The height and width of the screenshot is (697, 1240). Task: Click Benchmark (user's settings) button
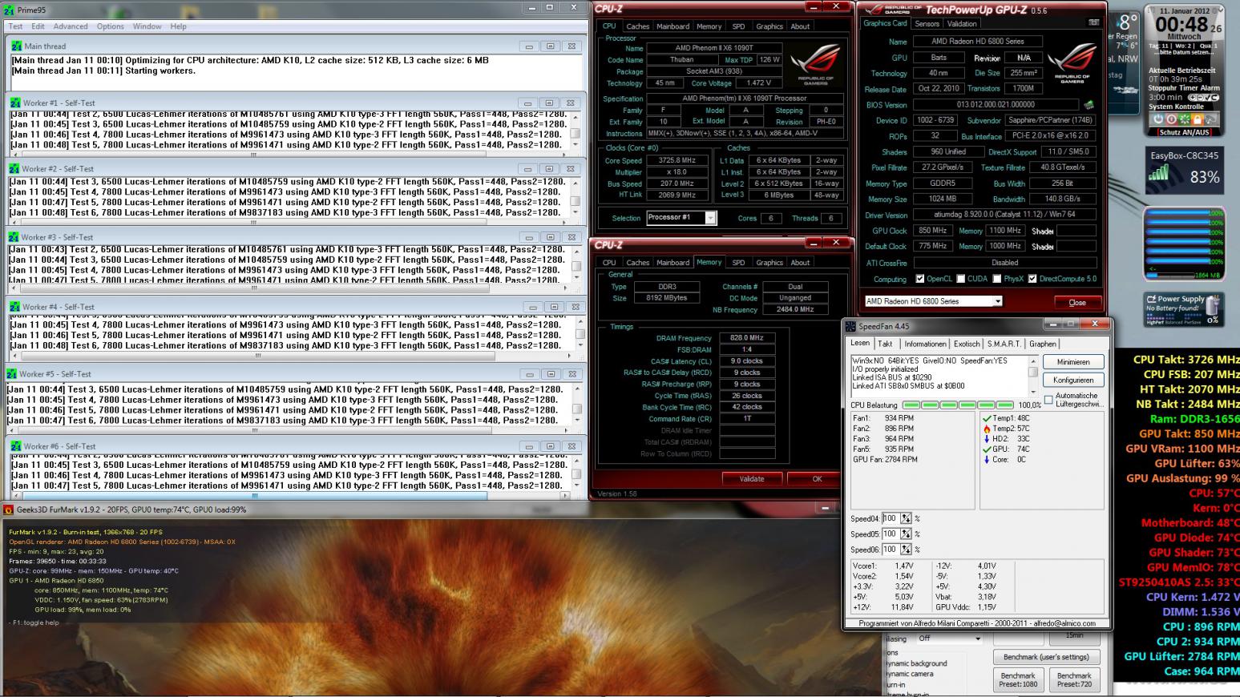pos(1046,657)
